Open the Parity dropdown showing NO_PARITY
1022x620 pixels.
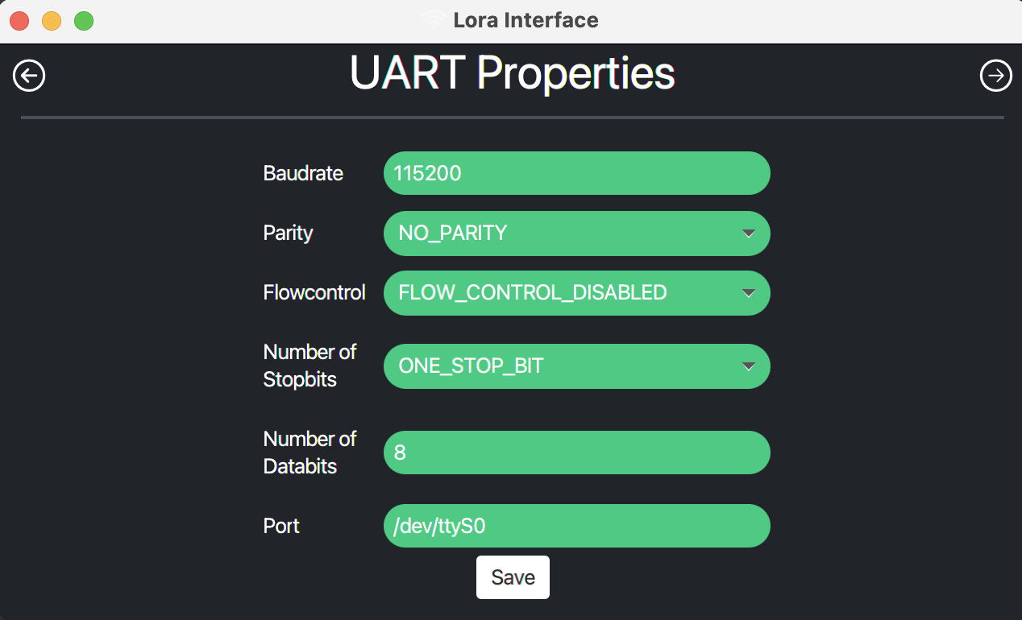[577, 234]
